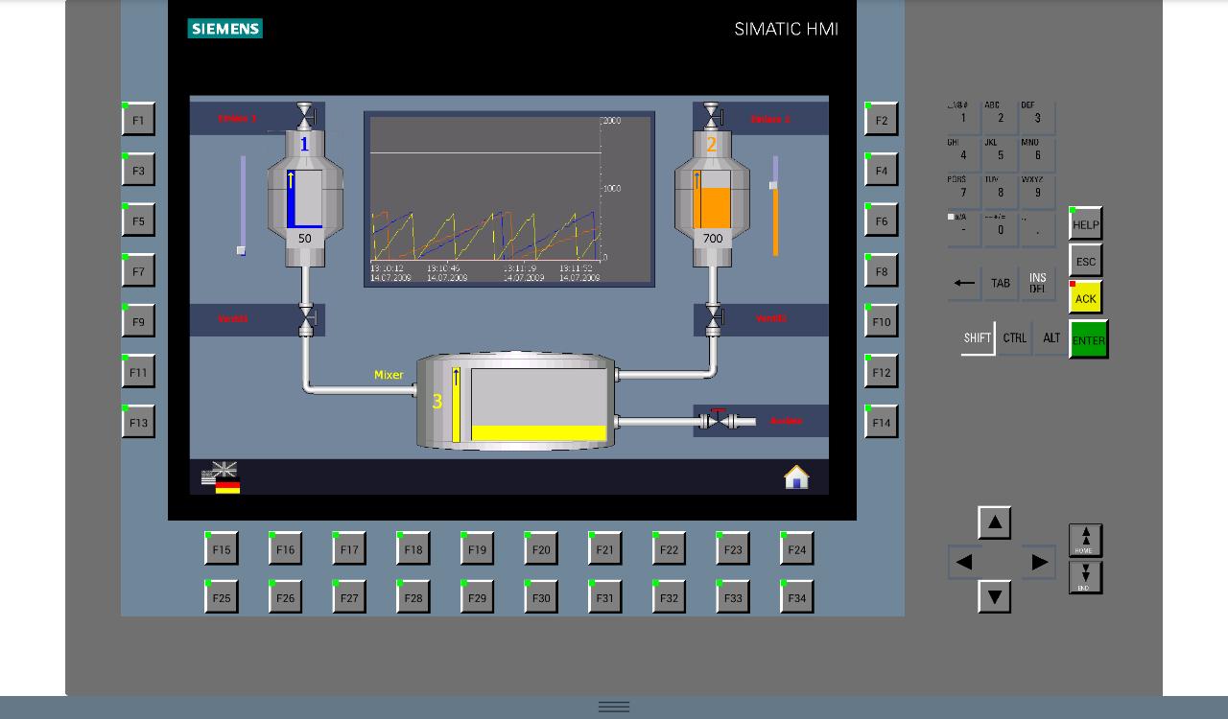Image resolution: width=1228 pixels, height=719 pixels.
Task: Select the Auslass outlet valve icon
Action: pos(718,419)
